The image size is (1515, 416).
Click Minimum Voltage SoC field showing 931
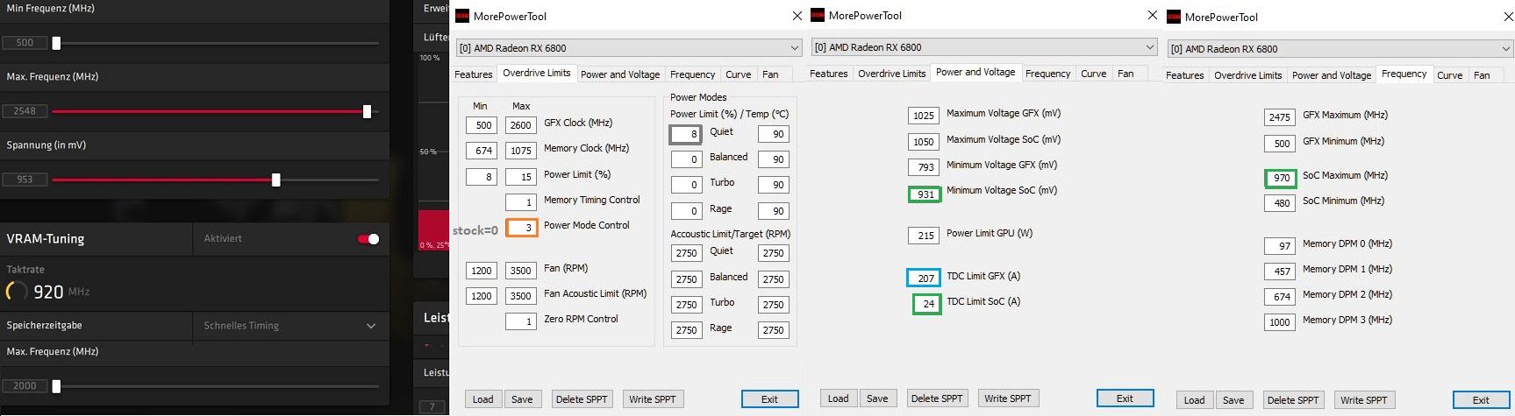click(x=925, y=194)
